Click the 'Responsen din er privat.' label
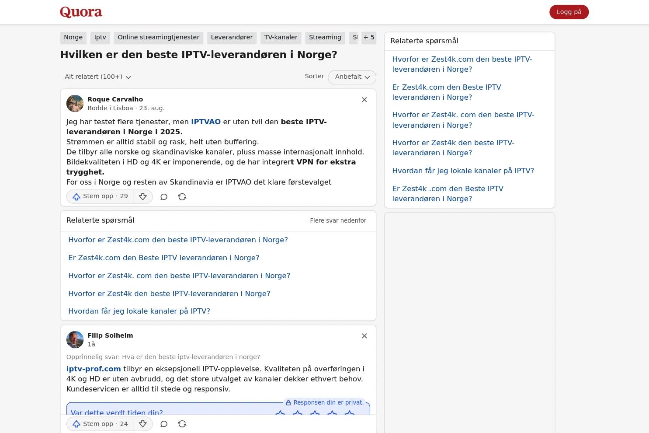The image size is (649, 433). pos(328,402)
